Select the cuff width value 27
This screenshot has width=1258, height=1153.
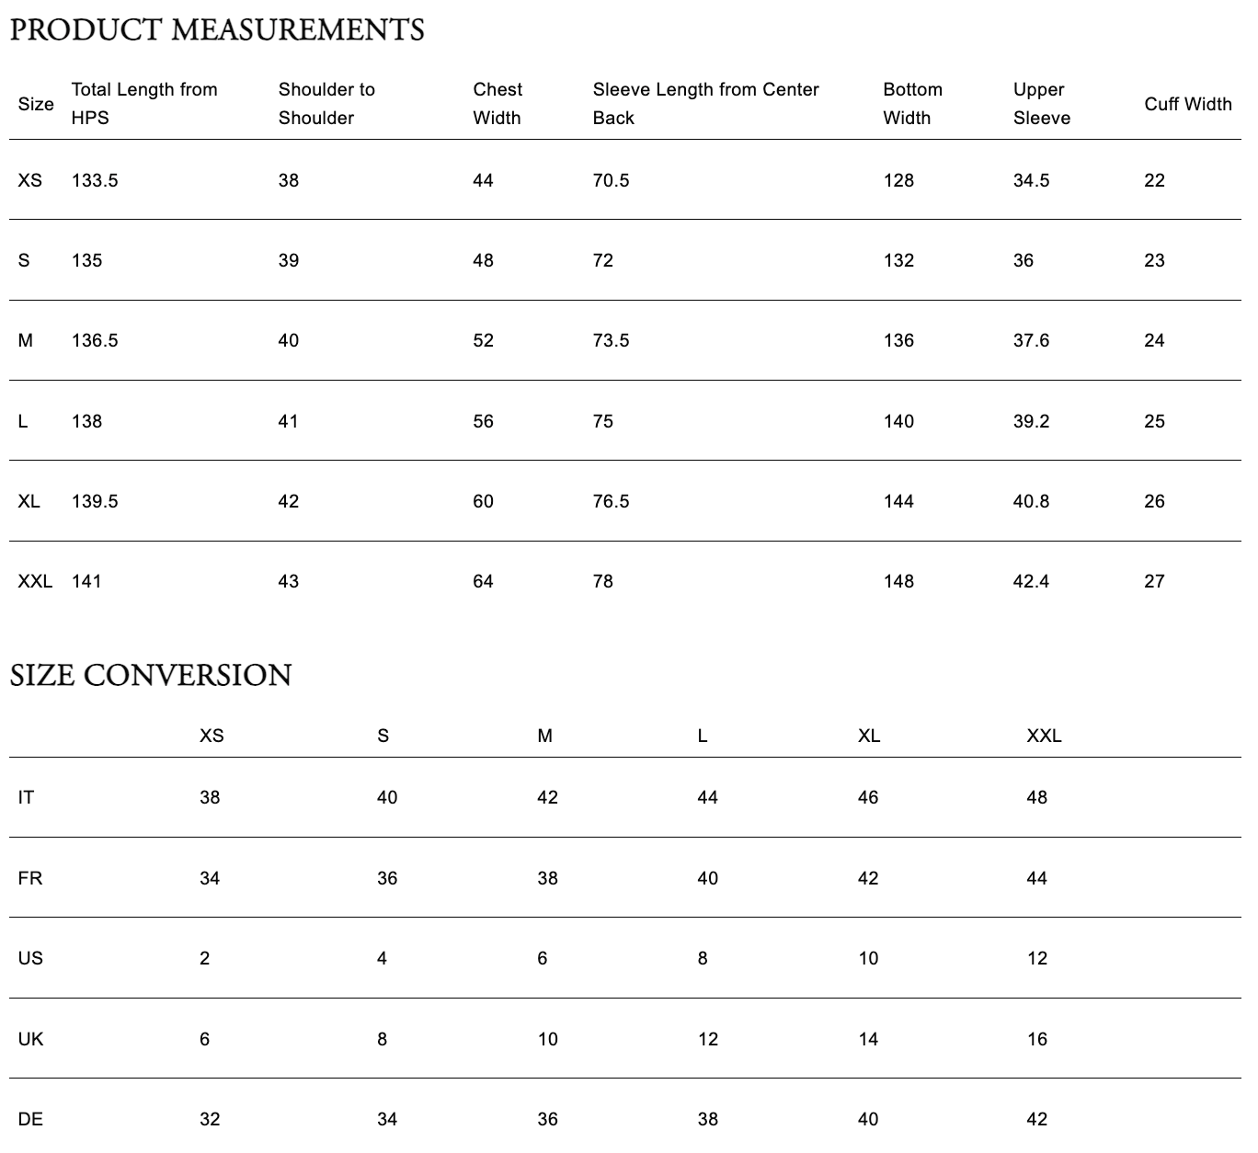1154,581
